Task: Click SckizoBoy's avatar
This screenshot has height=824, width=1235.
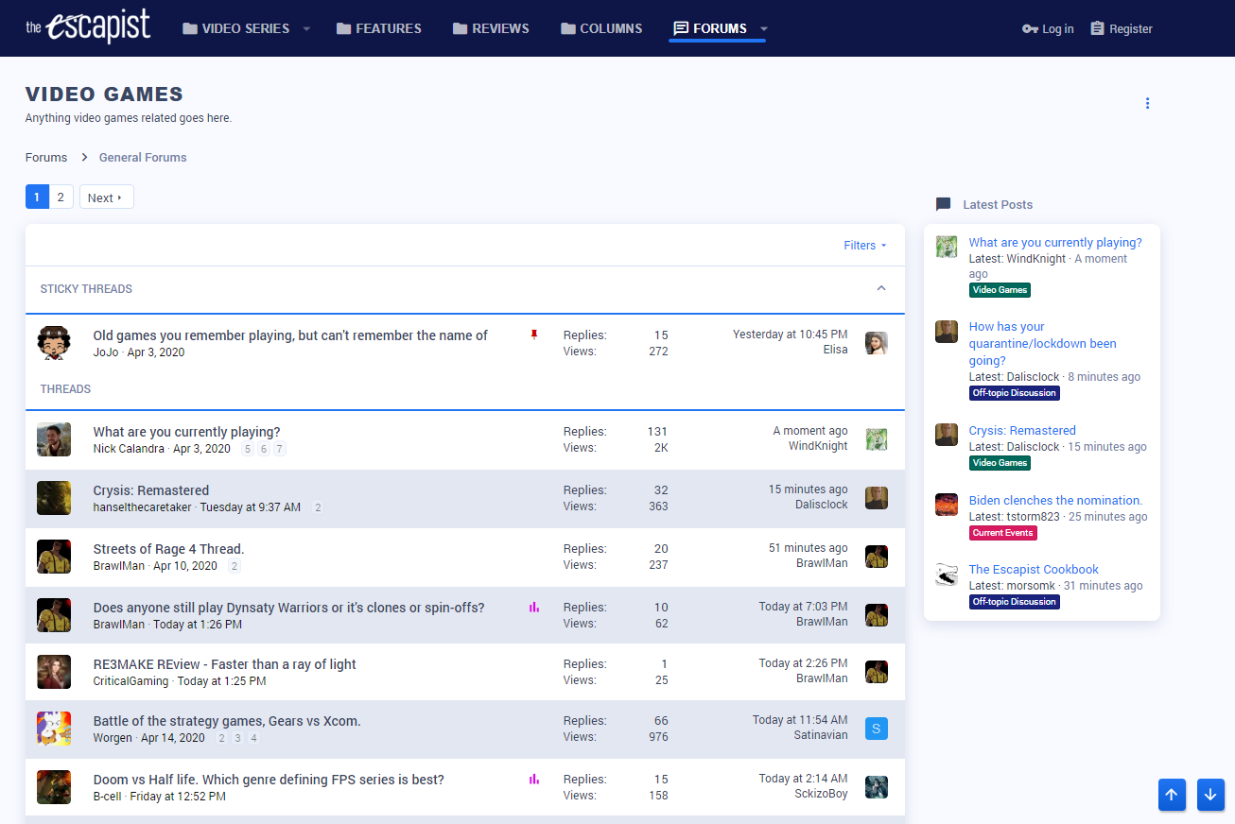Action: pos(877,787)
